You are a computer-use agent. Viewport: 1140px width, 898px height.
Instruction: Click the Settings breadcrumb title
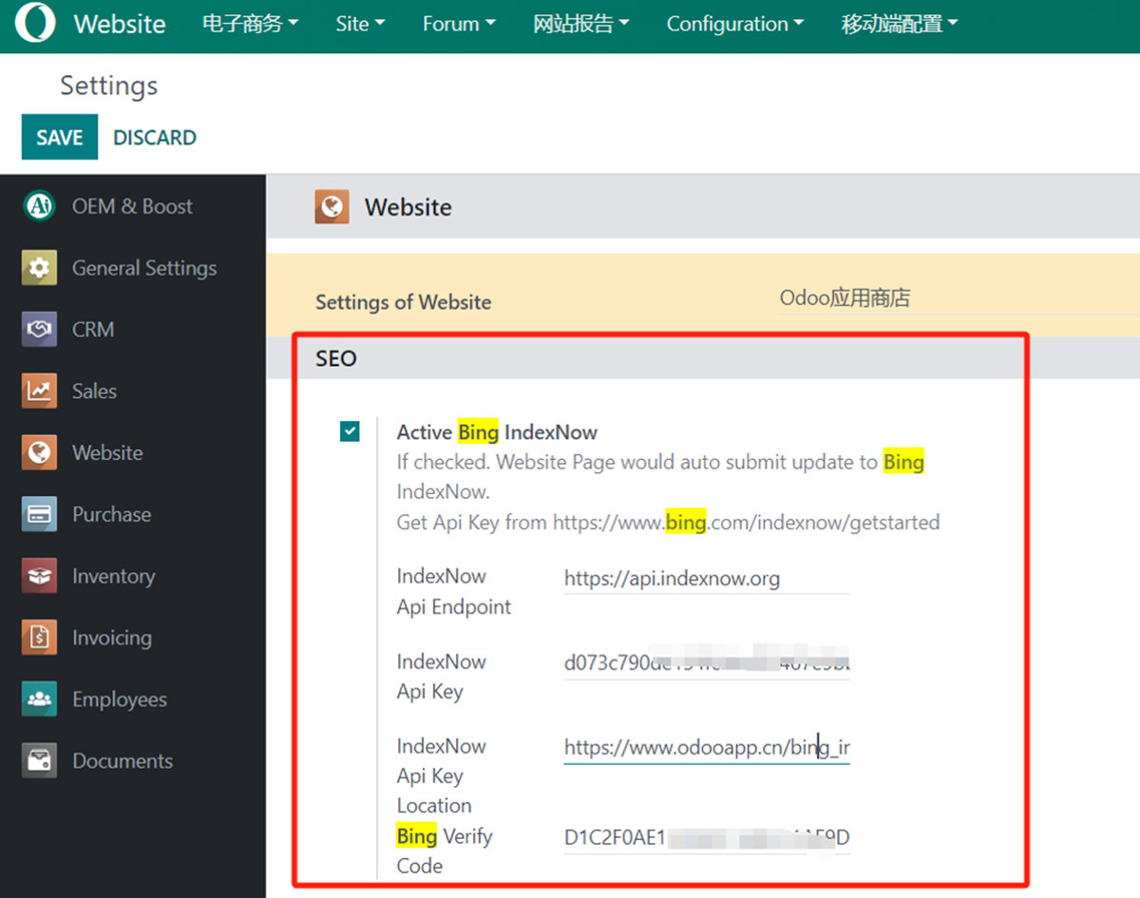pyautogui.click(x=108, y=86)
